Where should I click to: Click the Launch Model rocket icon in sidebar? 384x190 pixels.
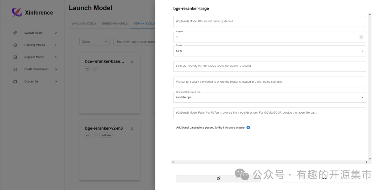pyautogui.click(x=15, y=33)
